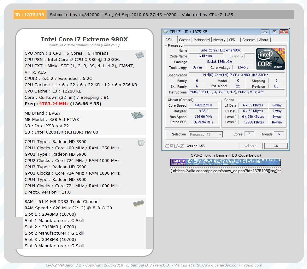This screenshot has width=307, height=269.
Task: Open the SPD tab
Action: 232,40
